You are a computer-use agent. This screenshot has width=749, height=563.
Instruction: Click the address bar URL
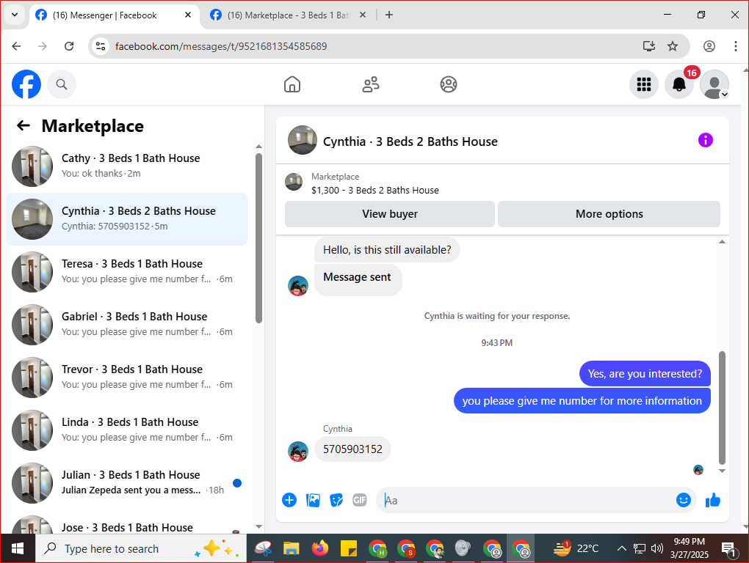click(221, 46)
